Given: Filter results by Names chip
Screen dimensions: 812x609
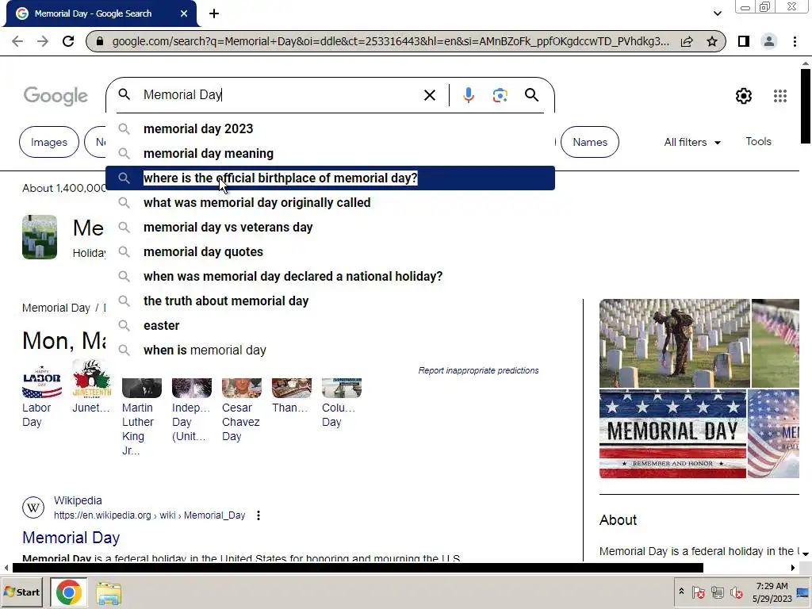Looking at the screenshot, I should tap(590, 142).
